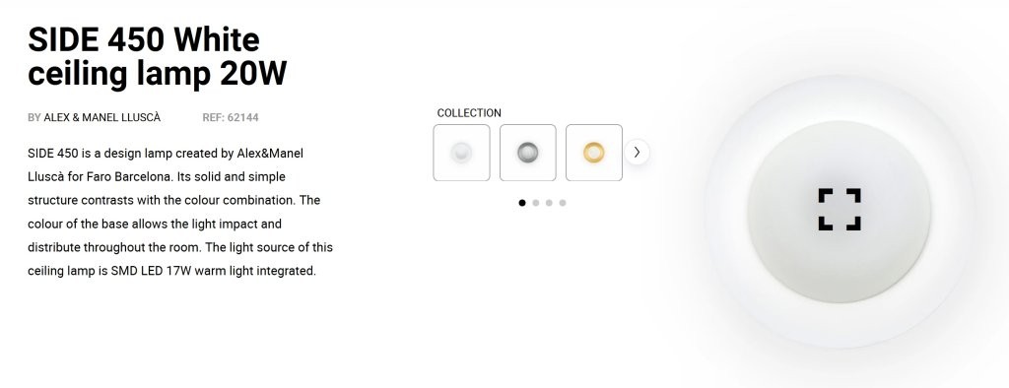Pick the gold lamp variant thumbnail
The image size is (1009, 388).
pyautogui.click(x=594, y=153)
